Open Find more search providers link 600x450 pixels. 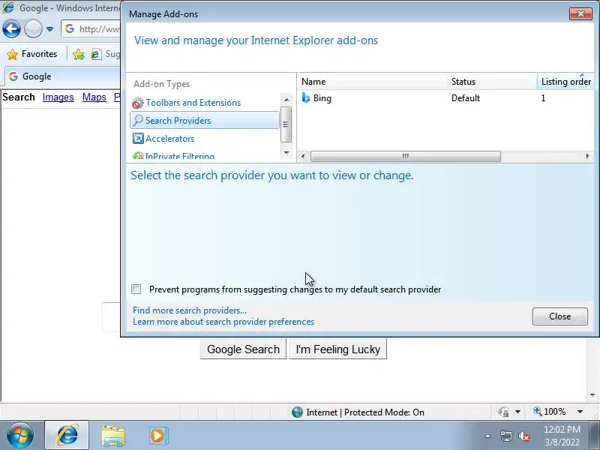point(190,310)
